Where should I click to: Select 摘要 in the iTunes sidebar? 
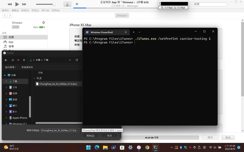point(24,37)
